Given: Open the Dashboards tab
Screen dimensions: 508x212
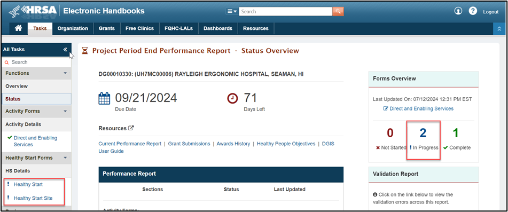Looking at the screenshot, I should [x=218, y=28].
